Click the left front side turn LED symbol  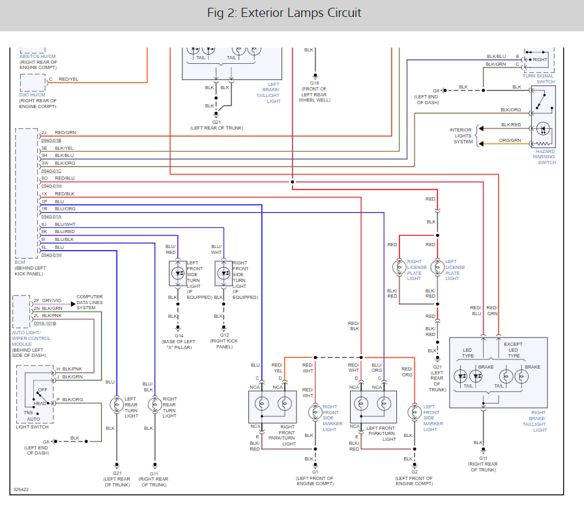point(178,274)
